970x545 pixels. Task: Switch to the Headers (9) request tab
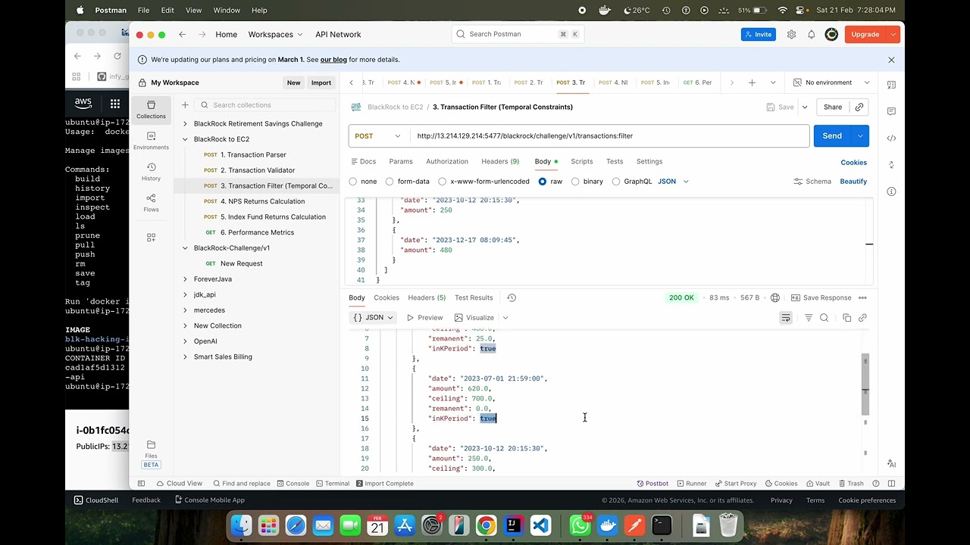500,161
